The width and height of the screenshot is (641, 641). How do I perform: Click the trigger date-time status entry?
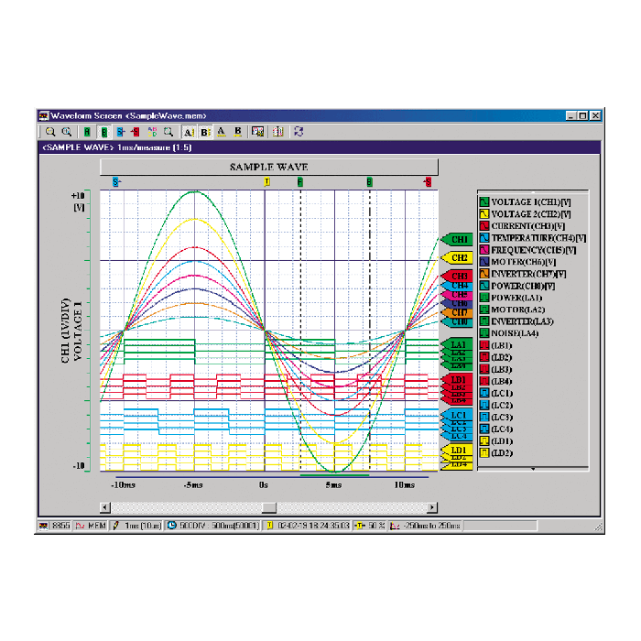point(308,526)
